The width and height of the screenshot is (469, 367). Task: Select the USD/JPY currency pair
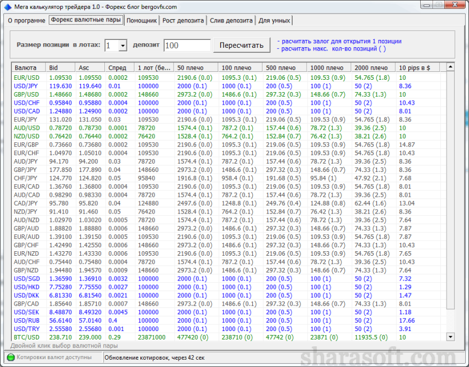tap(229, 86)
